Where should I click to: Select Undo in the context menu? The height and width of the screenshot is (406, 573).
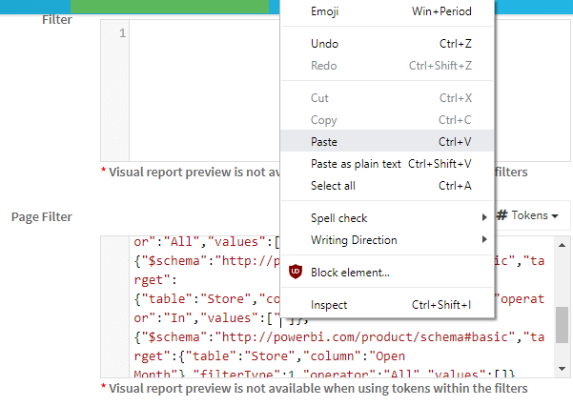324,44
